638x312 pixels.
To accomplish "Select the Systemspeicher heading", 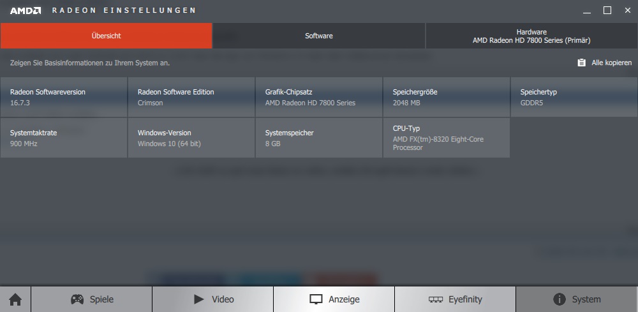I will 290,133.
